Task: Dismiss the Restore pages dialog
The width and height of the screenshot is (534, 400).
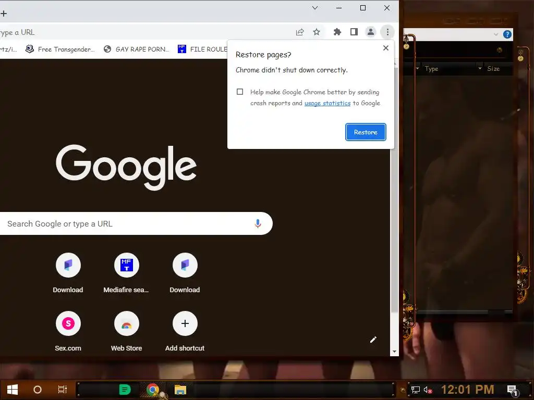Action: point(385,48)
